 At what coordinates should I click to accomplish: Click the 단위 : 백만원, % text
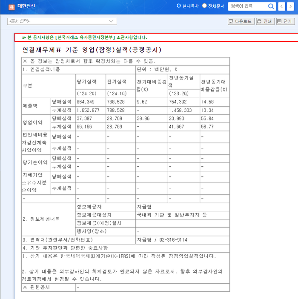coord(157,69)
